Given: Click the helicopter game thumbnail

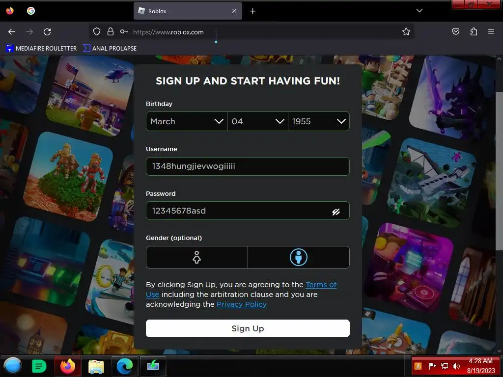Looking at the screenshot, I should click(x=90, y=96).
